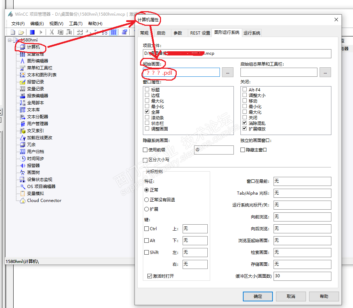Check the 隐藏主窗口 checkbox
The height and width of the screenshot is (308, 353).
243,150
